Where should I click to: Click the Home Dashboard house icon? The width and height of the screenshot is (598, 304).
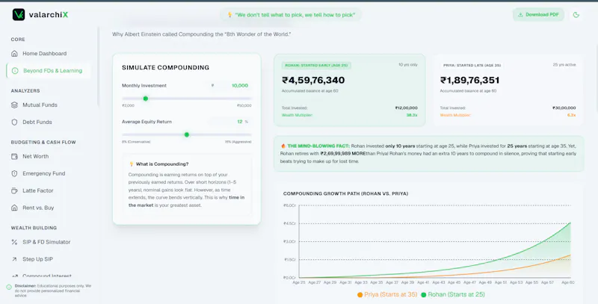pyautogui.click(x=14, y=53)
